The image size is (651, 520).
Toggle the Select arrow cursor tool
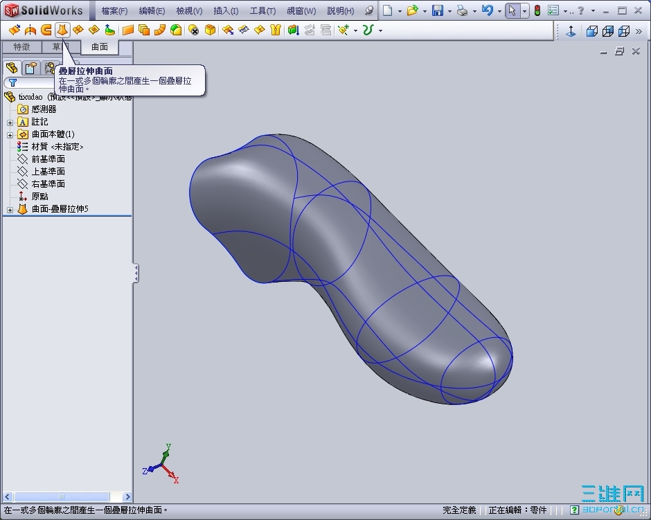pos(512,11)
